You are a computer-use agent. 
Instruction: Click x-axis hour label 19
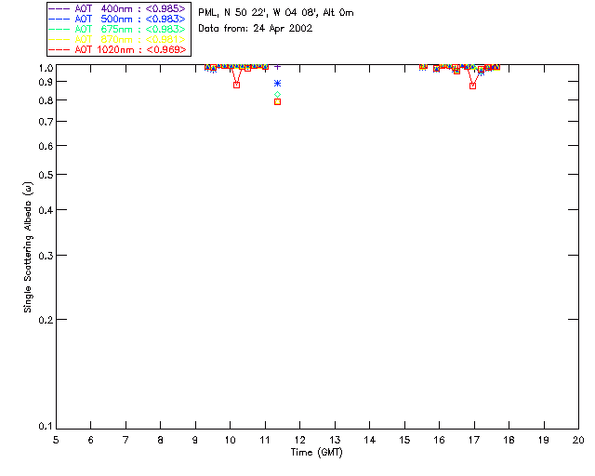[x=544, y=440]
